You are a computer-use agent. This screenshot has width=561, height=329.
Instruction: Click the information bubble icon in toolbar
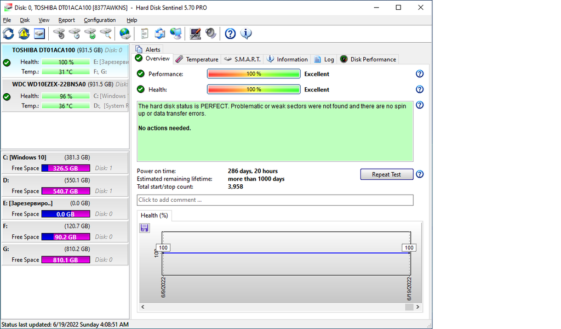[246, 33]
